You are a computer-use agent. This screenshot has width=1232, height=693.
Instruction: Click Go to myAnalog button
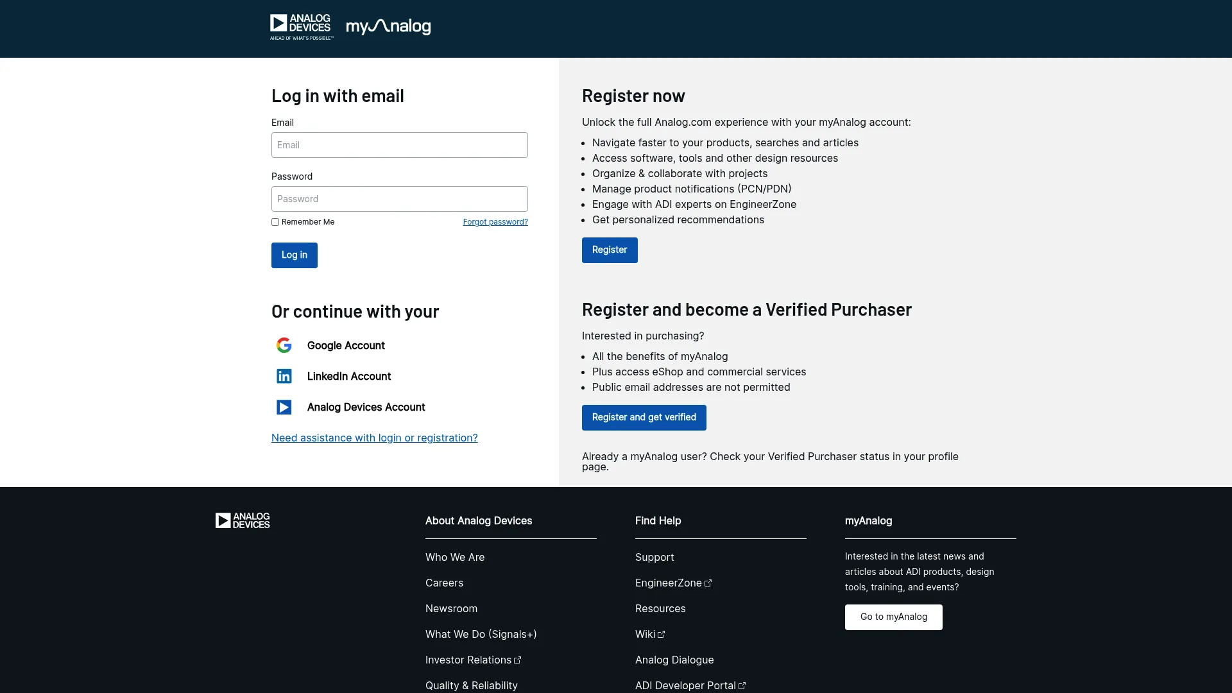(x=894, y=617)
